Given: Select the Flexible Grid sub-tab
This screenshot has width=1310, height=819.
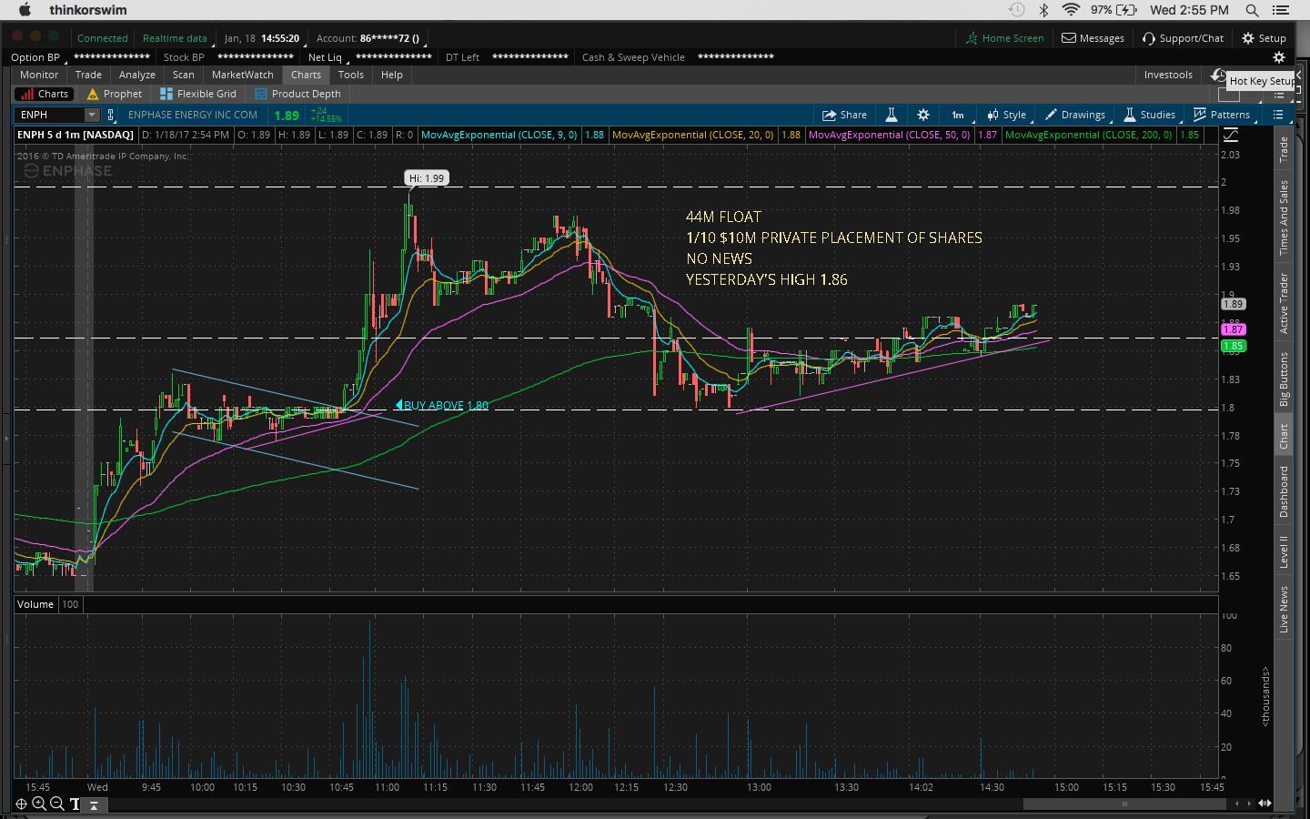Looking at the screenshot, I should point(198,94).
